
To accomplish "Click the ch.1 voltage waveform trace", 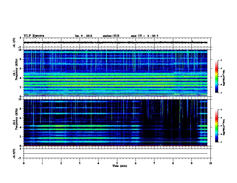I will (x=116, y=42).
